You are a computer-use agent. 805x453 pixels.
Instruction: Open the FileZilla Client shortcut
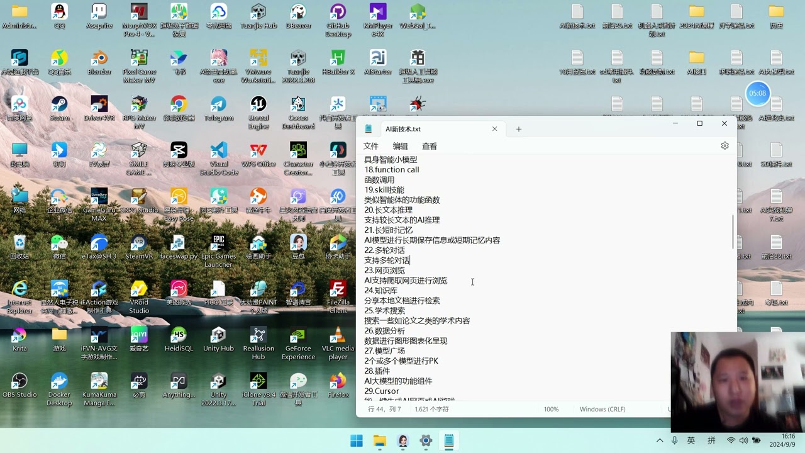pyautogui.click(x=338, y=296)
